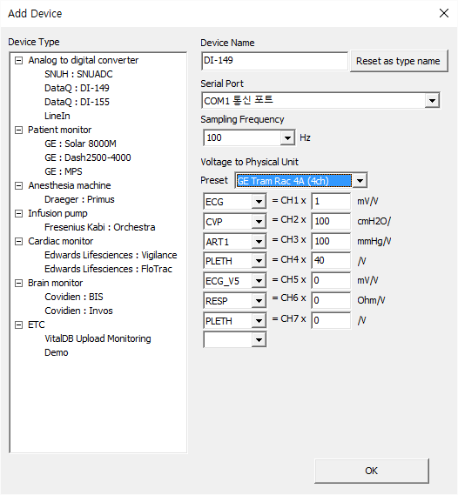This screenshot has width=458, height=495.
Task: Select DataQ : DI-155 device type
Action: pyautogui.click(x=77, y=102)
